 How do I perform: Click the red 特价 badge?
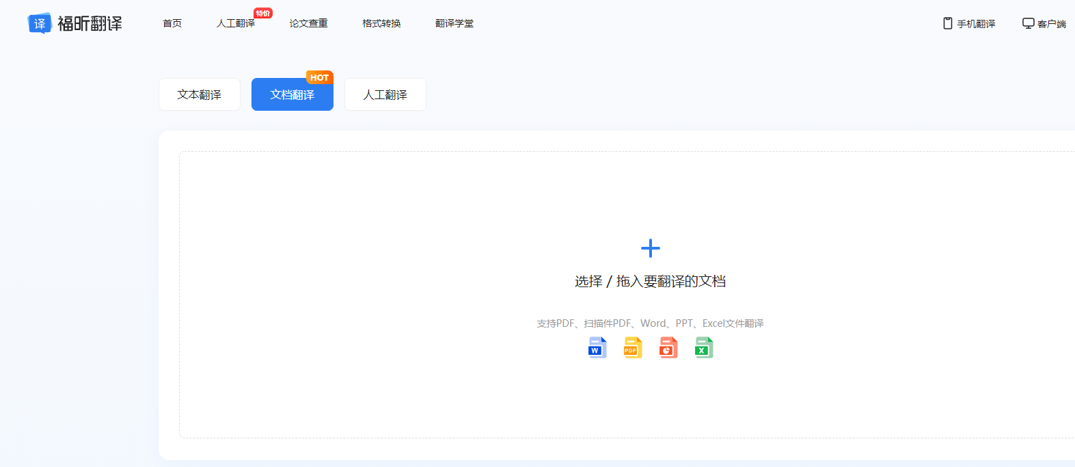point(263,13)
